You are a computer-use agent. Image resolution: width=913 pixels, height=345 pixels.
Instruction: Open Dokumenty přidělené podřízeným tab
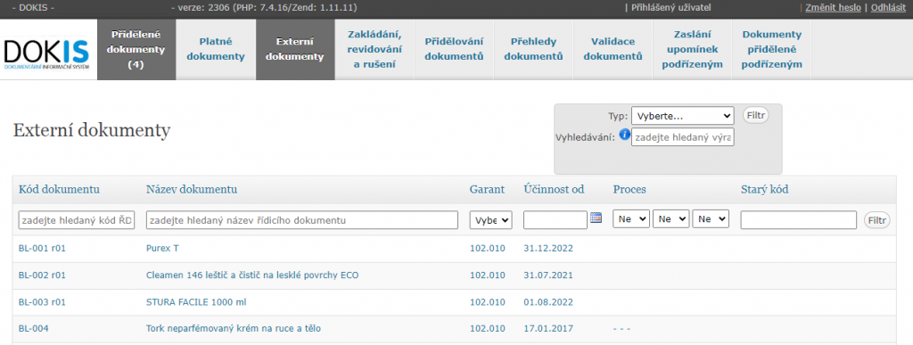coord(771,49)
